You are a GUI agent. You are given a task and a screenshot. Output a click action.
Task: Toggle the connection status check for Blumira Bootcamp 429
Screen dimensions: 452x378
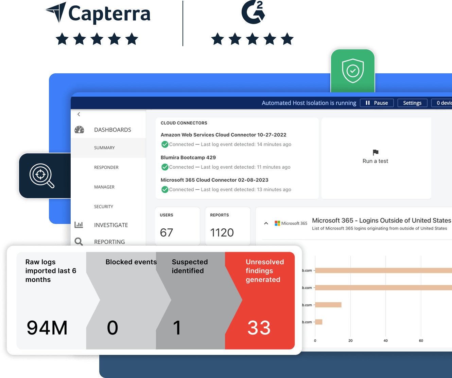pos(164,167)
